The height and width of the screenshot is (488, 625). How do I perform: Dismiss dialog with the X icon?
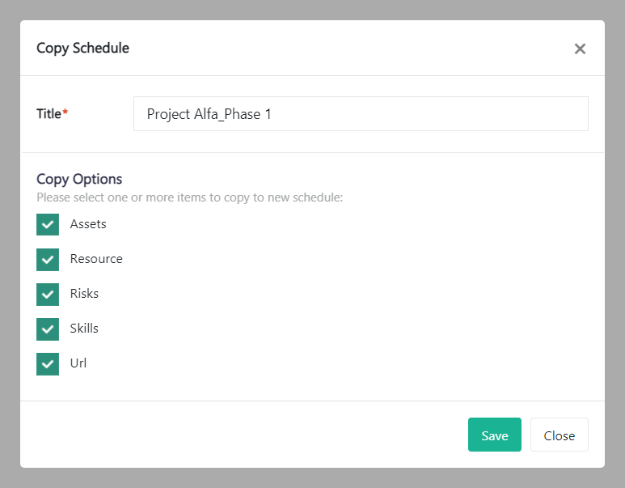coord(580,49)
